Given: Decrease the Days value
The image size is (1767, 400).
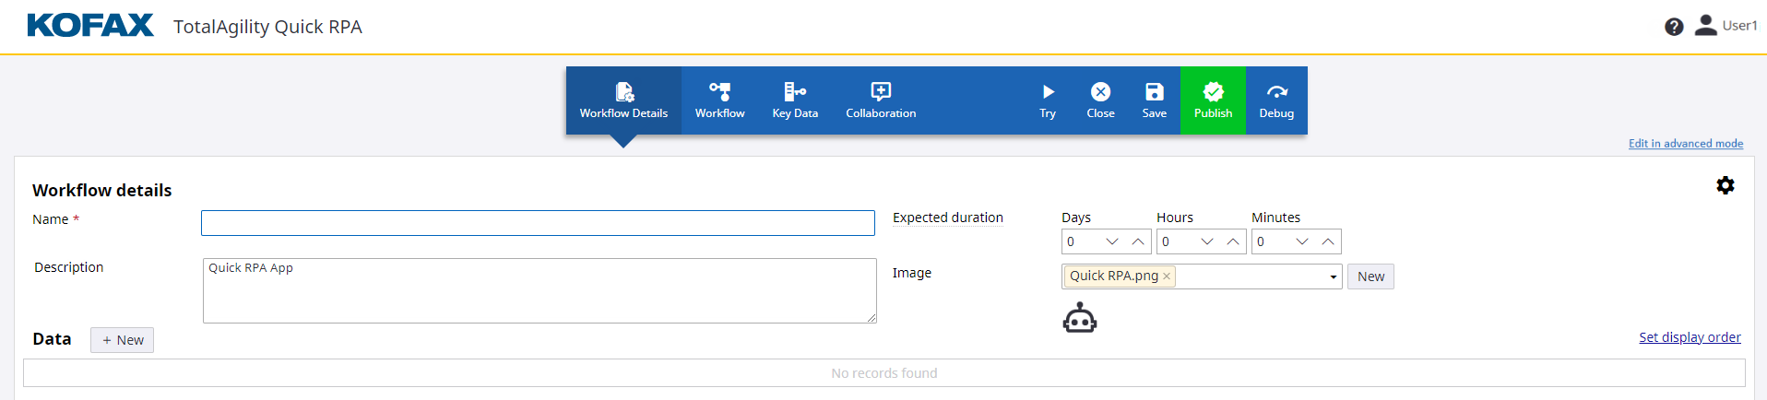Looking at the screenshot, I should 1112,241.
